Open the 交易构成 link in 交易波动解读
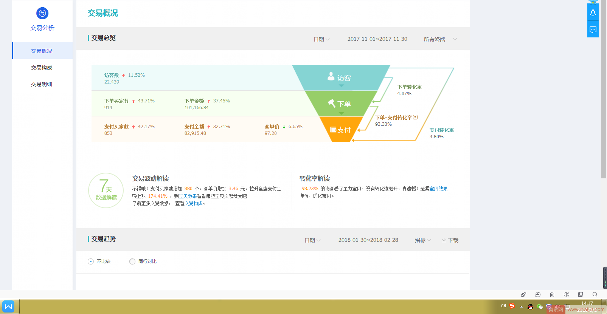The height and width of the screenshot is (314, 607). click(x=194, y=203)
